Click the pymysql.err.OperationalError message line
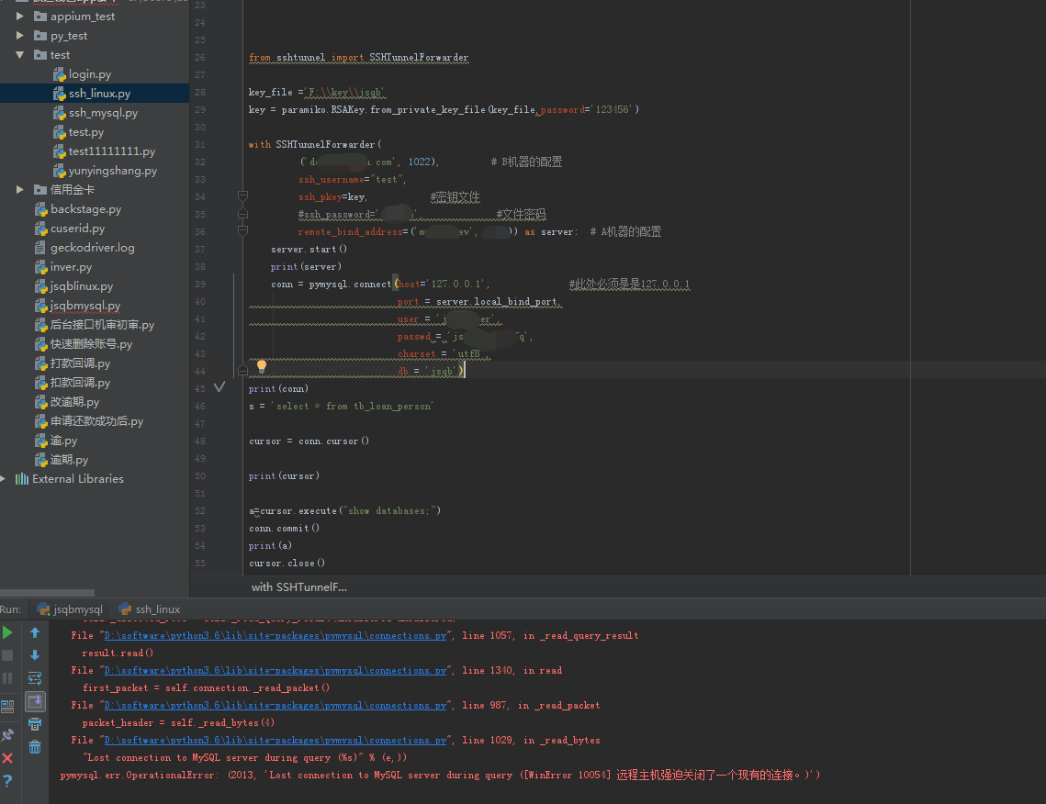This screenshot has height=804, width=1046. click(440, 776)
